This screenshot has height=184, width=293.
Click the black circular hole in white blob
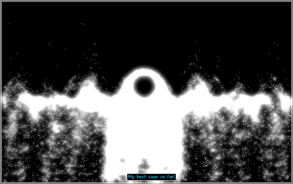click(144, 87)
